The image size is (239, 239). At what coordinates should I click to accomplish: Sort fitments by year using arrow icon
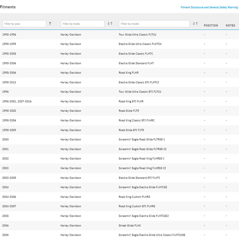tap(50, 24)
